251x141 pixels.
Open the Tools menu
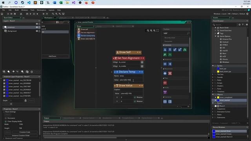click(32, 10)
